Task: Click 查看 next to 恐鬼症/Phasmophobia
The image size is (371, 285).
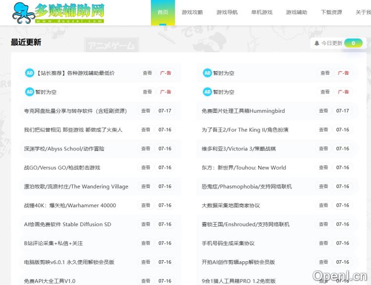Action: (x=324, y=187)
